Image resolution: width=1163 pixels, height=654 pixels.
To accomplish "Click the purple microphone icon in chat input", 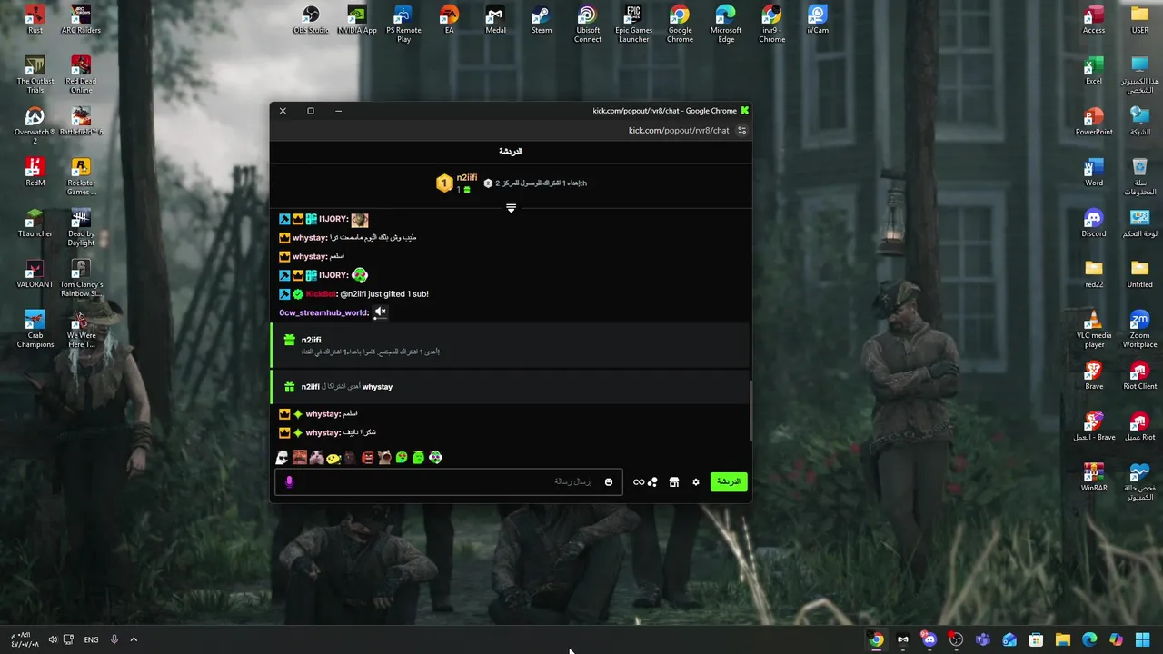I will (290, 482).
